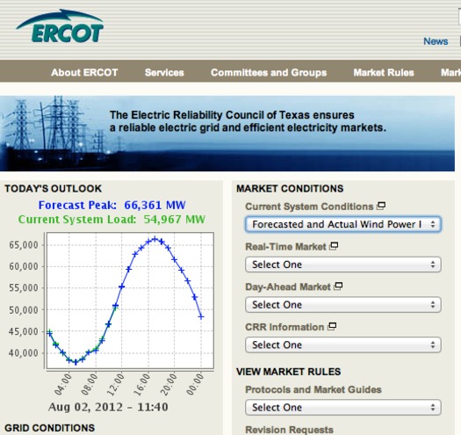Expand CRR Information Select One dropdown

(343, 344)
